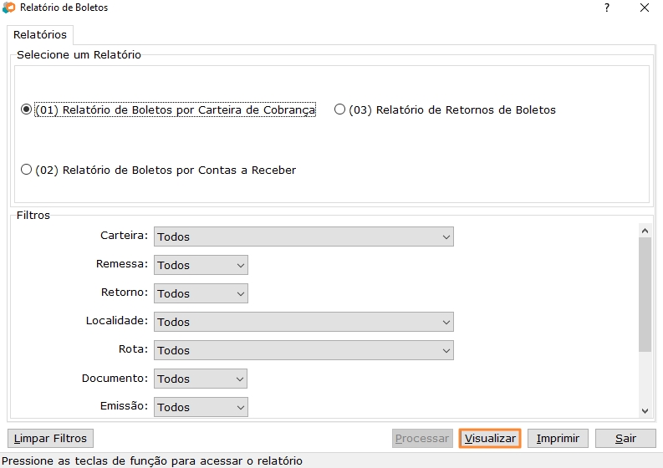
Task: Switch to the Relatórios tab
Action: [40, 35]
